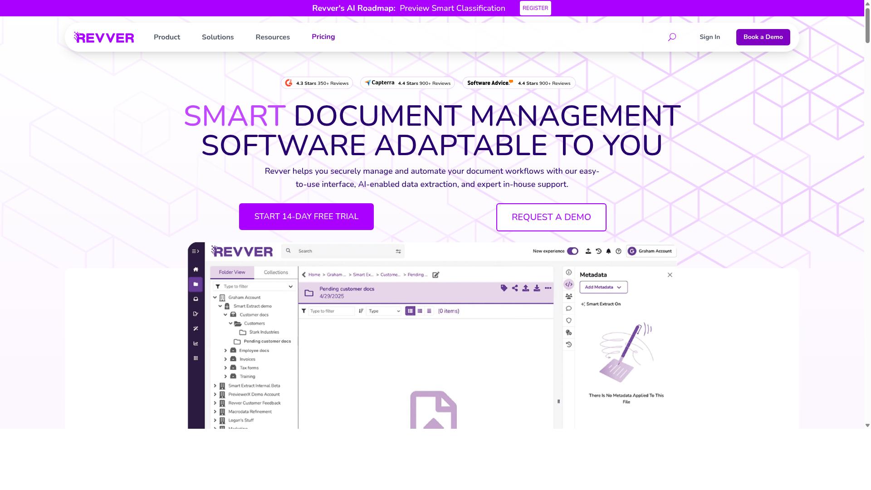Open the Solutions menu
The image size is (871, 490).
tap(218, 37)
